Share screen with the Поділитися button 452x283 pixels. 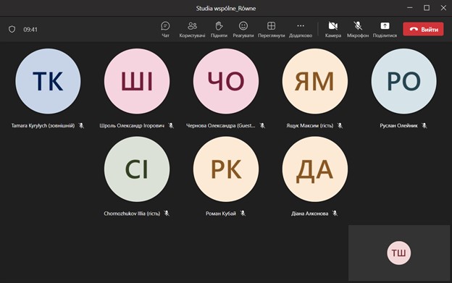[385, 30]
